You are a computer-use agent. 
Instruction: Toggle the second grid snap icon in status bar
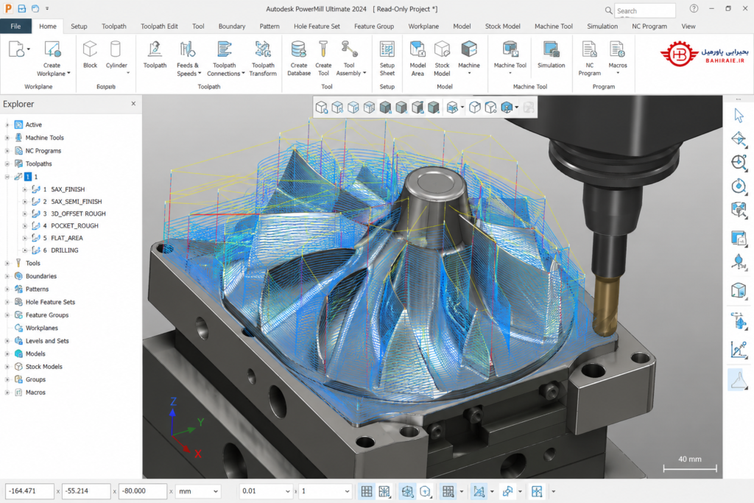384,491
